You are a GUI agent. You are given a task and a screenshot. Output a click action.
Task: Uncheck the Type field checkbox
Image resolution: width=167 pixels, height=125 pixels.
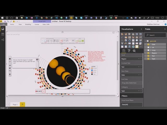(148, 59)
